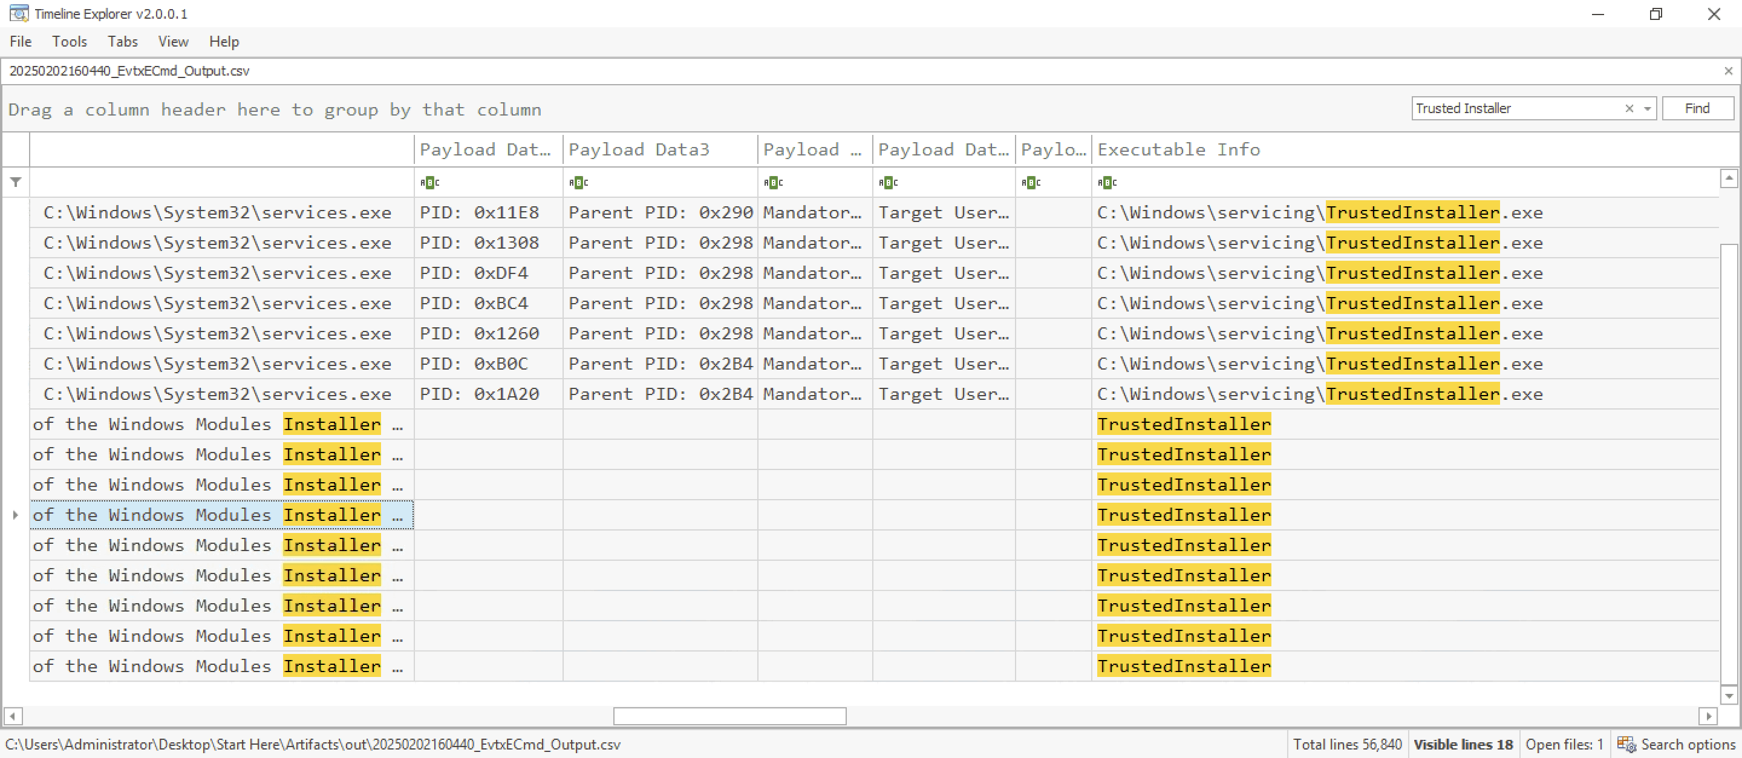The width and height of the screenshot is (1742, 758).
Task: Click the group-by panel hint text
Action: 275,110
